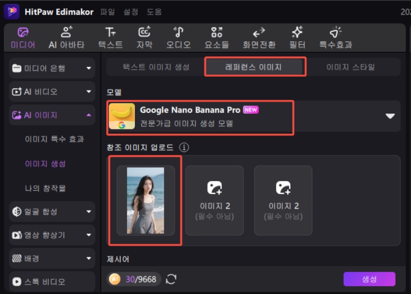Click the AI 비디오 sidebar icon

coord(17,92)
